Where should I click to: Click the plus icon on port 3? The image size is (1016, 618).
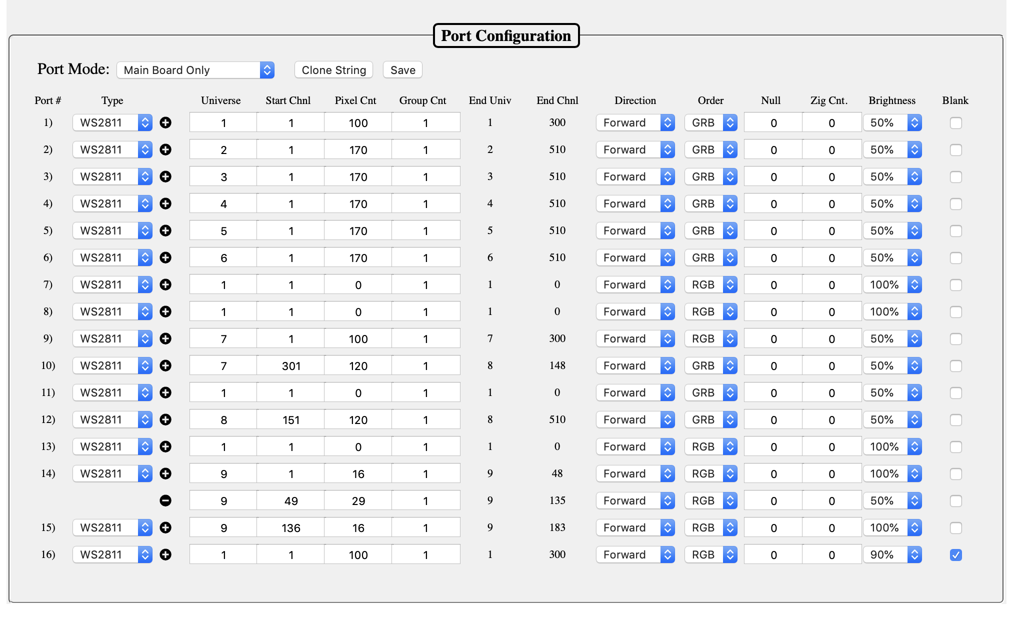[x=165, y=176]
